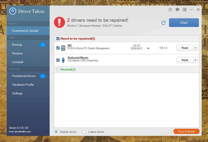Click the orange Free Activate button
Screen dimensions: 208x142
[x=186, y=131]
